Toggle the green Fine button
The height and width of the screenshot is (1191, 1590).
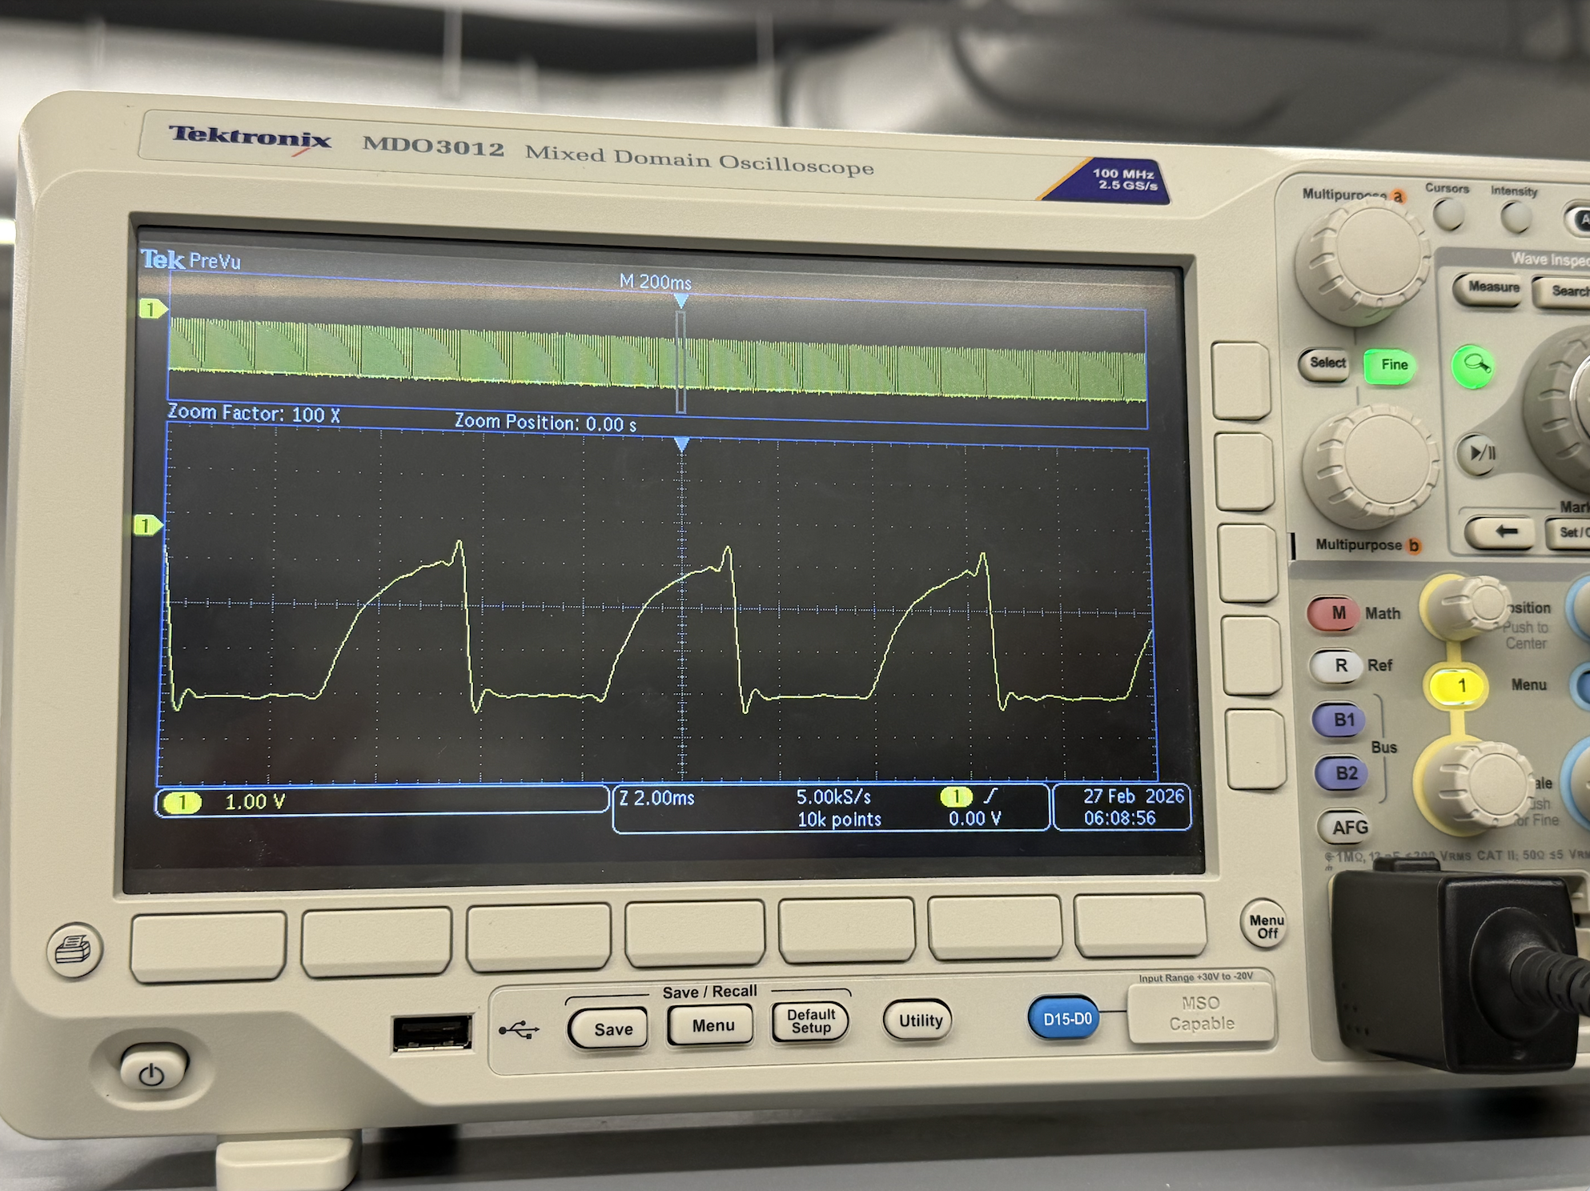pos(1391,366)
